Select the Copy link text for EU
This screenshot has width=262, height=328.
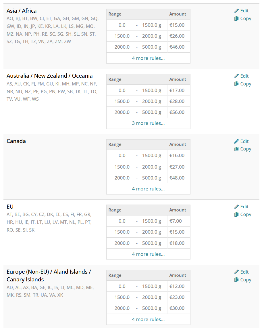[x=246, y=214]
